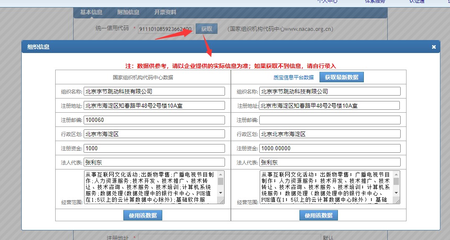The height and width of the screenshot is (240, 450).
Task: Use data from 质宝信息平台 column
Action: pos(319,215)
